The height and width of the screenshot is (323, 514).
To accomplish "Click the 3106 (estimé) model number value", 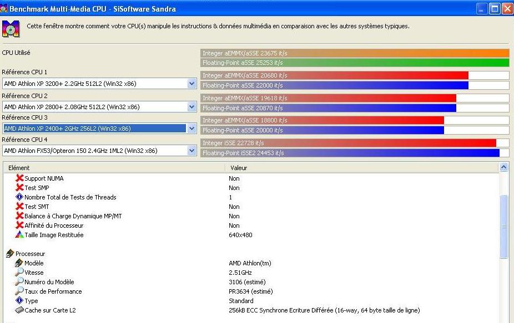I will point(247,282).
